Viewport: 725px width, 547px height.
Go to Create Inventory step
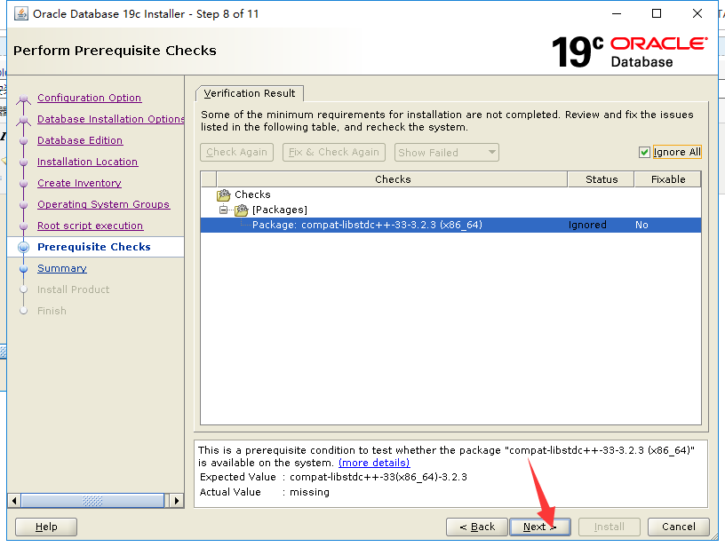pos(80,183)
